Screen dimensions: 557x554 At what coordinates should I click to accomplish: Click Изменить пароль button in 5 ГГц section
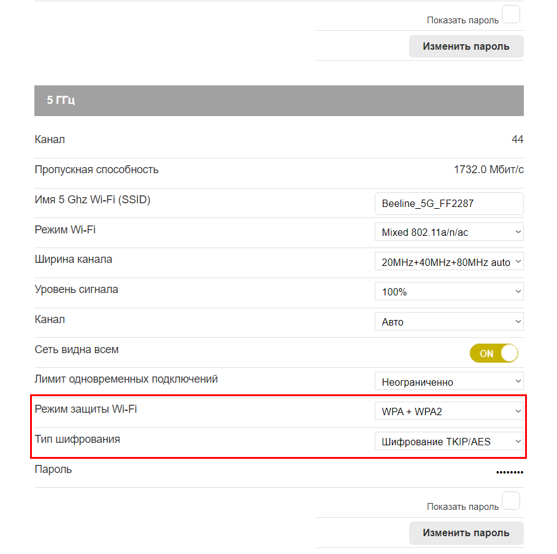point(466,533)
